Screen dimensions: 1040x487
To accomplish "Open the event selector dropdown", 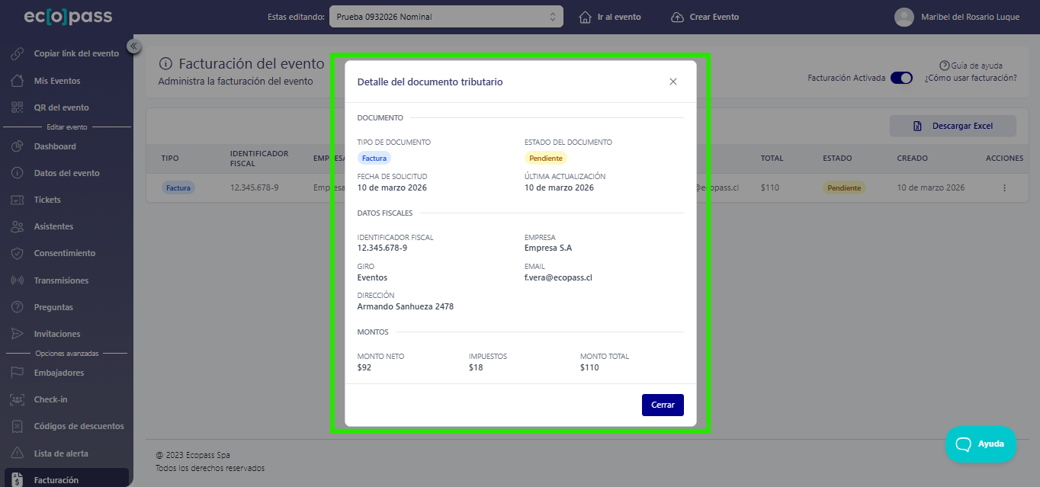I will 446,17.
